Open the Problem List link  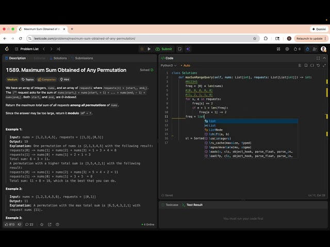click(29, 49)
